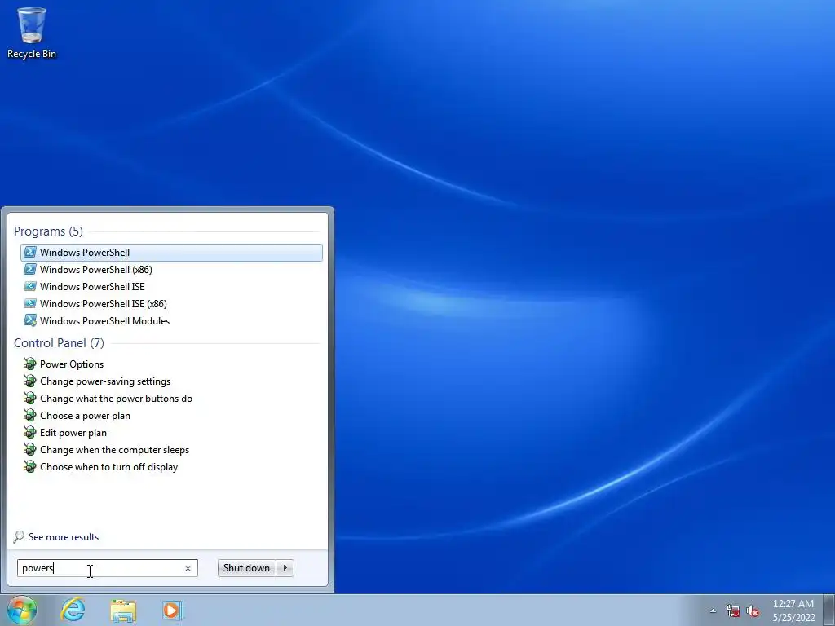Click icon beside Change power-saving settings
The width and height of the screenshot is (835, 626).
pos(30,381)
